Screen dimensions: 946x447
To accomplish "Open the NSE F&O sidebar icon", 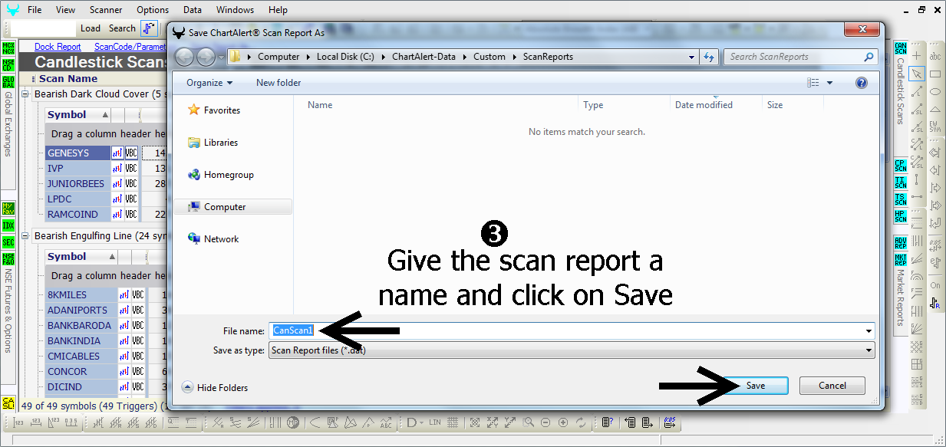I will (8, 259).
